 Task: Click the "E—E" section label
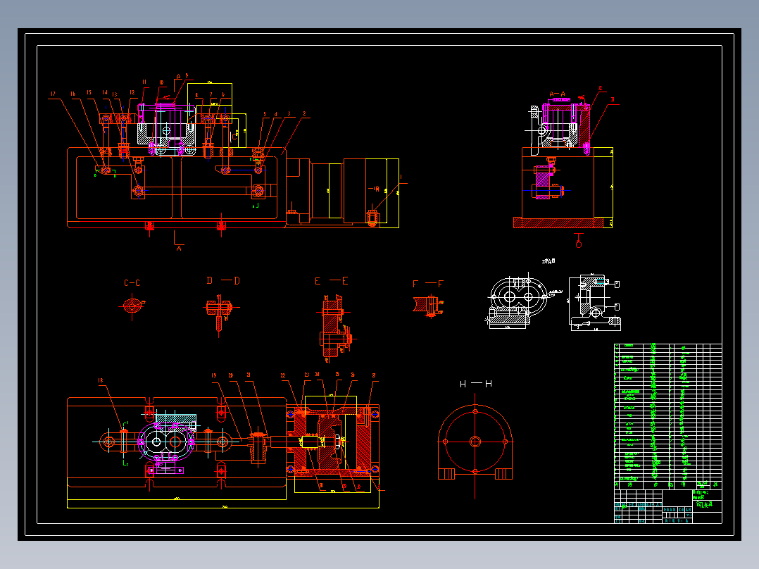(x=331, y=281)
